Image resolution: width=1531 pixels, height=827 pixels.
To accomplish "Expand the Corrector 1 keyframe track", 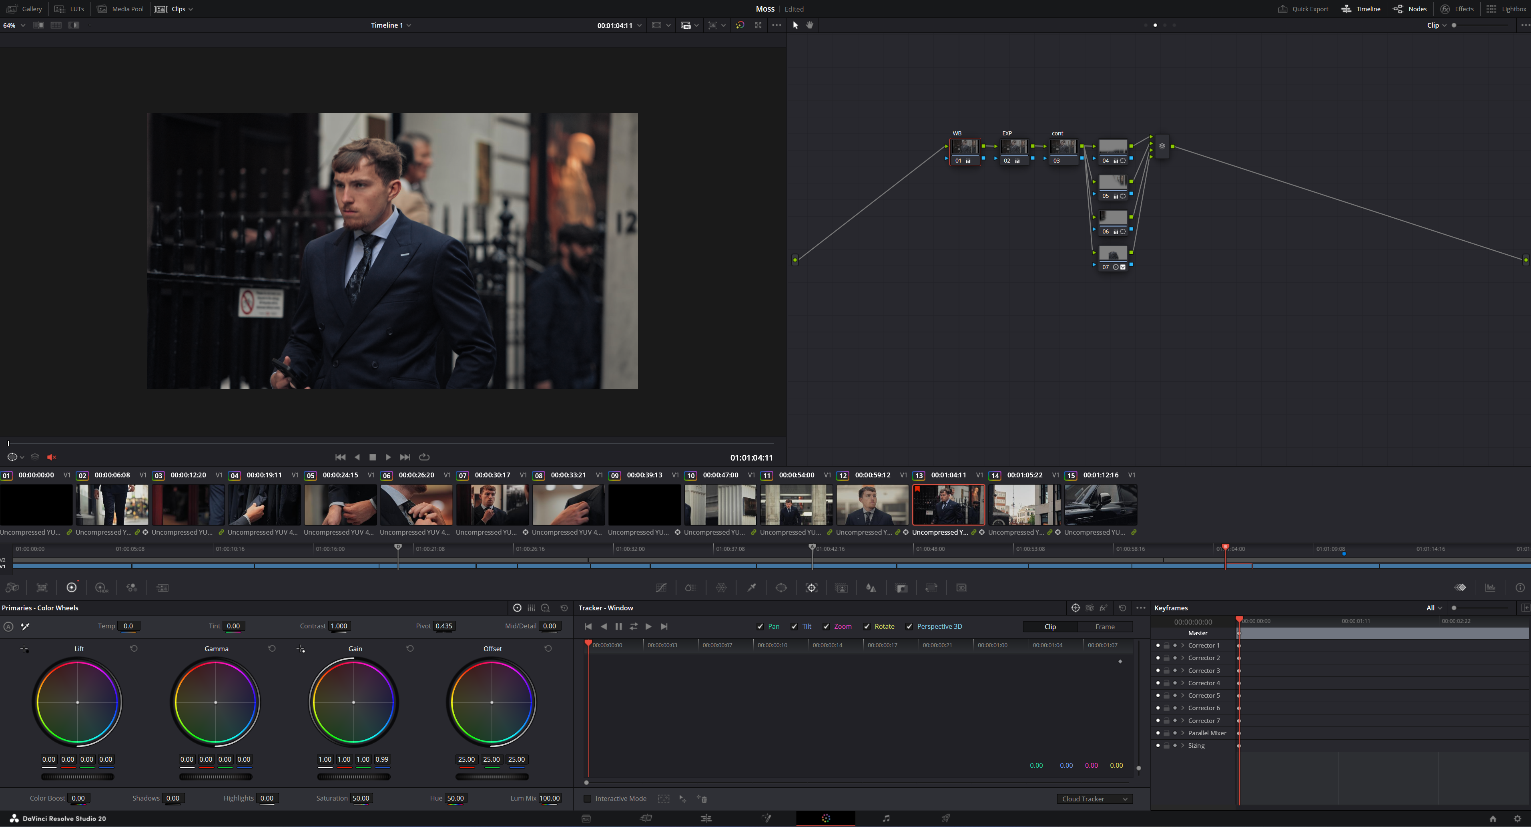I will click(1182, 646).
